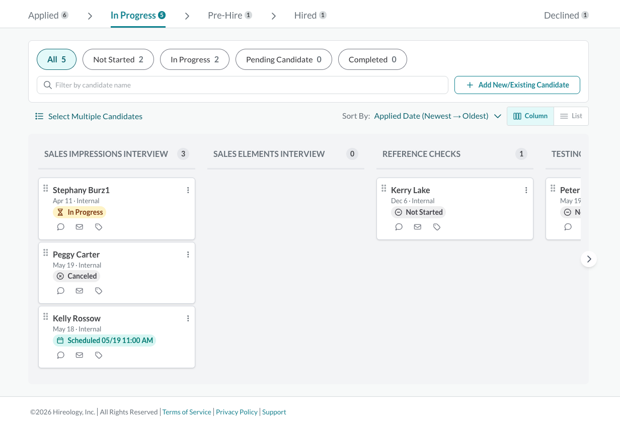Click the email icon on Peggy Carter's card
The height and width of the screenshot is (427, 620).
pos(80,291)
